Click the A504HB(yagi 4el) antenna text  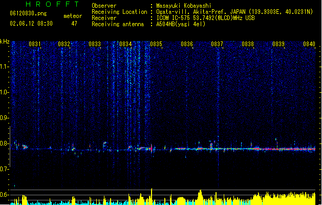pos(181,24)
